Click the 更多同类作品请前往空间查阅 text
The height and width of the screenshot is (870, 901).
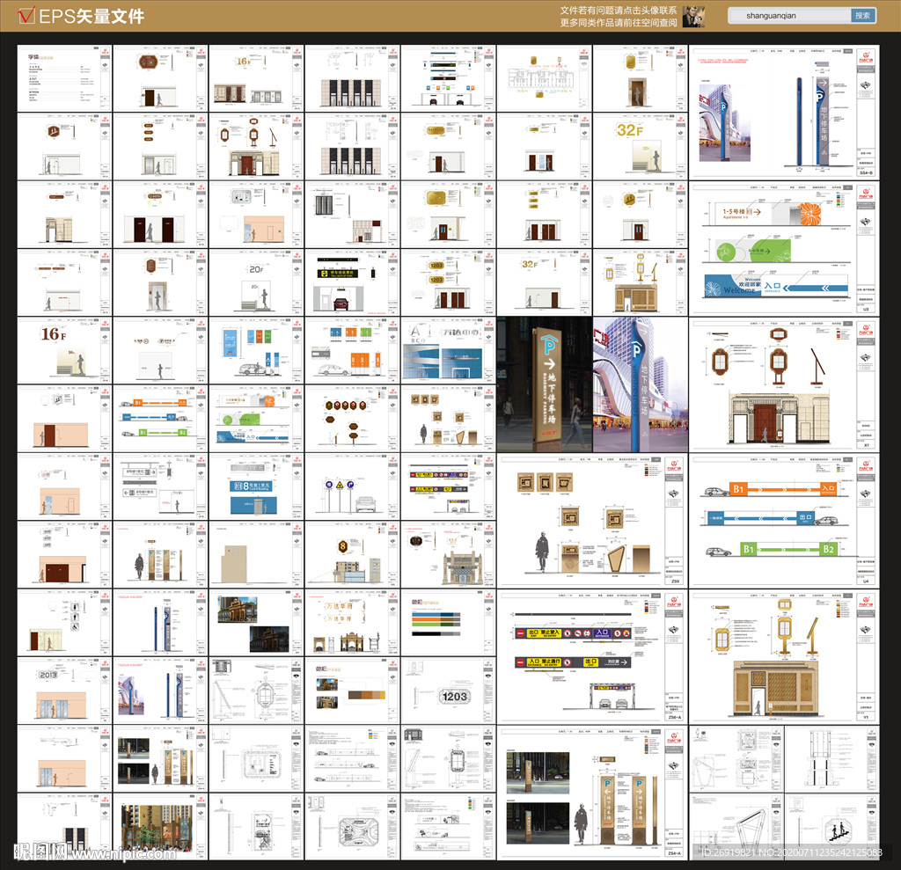(619, 23)
